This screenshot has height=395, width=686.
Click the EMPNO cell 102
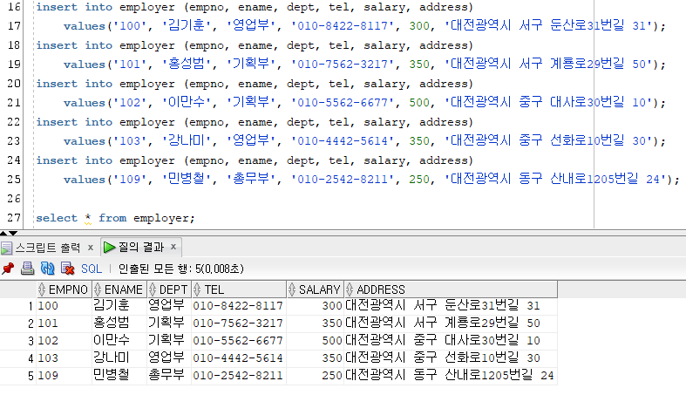(64, 341)
